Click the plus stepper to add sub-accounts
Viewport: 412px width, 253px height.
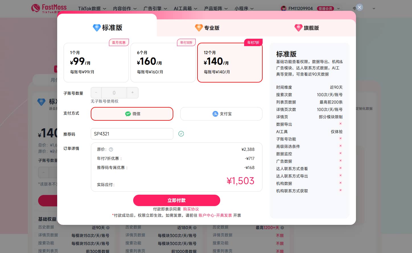[132, 92]
